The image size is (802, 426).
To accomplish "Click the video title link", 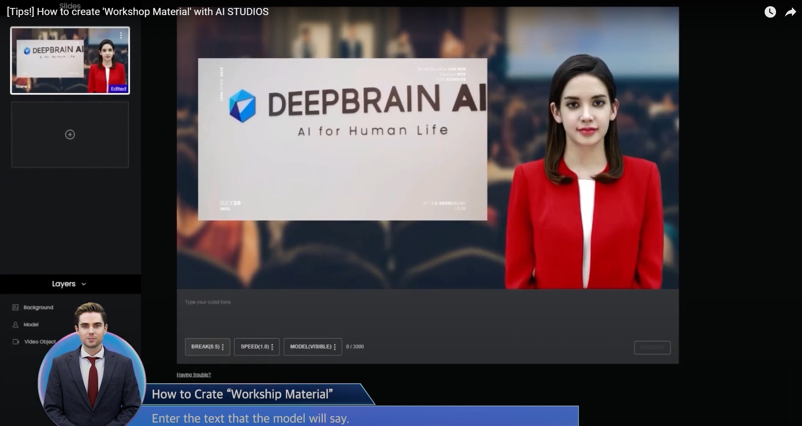I will 138,12.
